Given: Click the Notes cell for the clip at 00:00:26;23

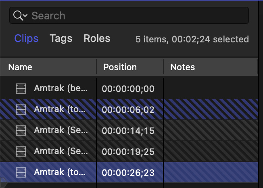Looking at the screenshot, I should tap(210, 172).
